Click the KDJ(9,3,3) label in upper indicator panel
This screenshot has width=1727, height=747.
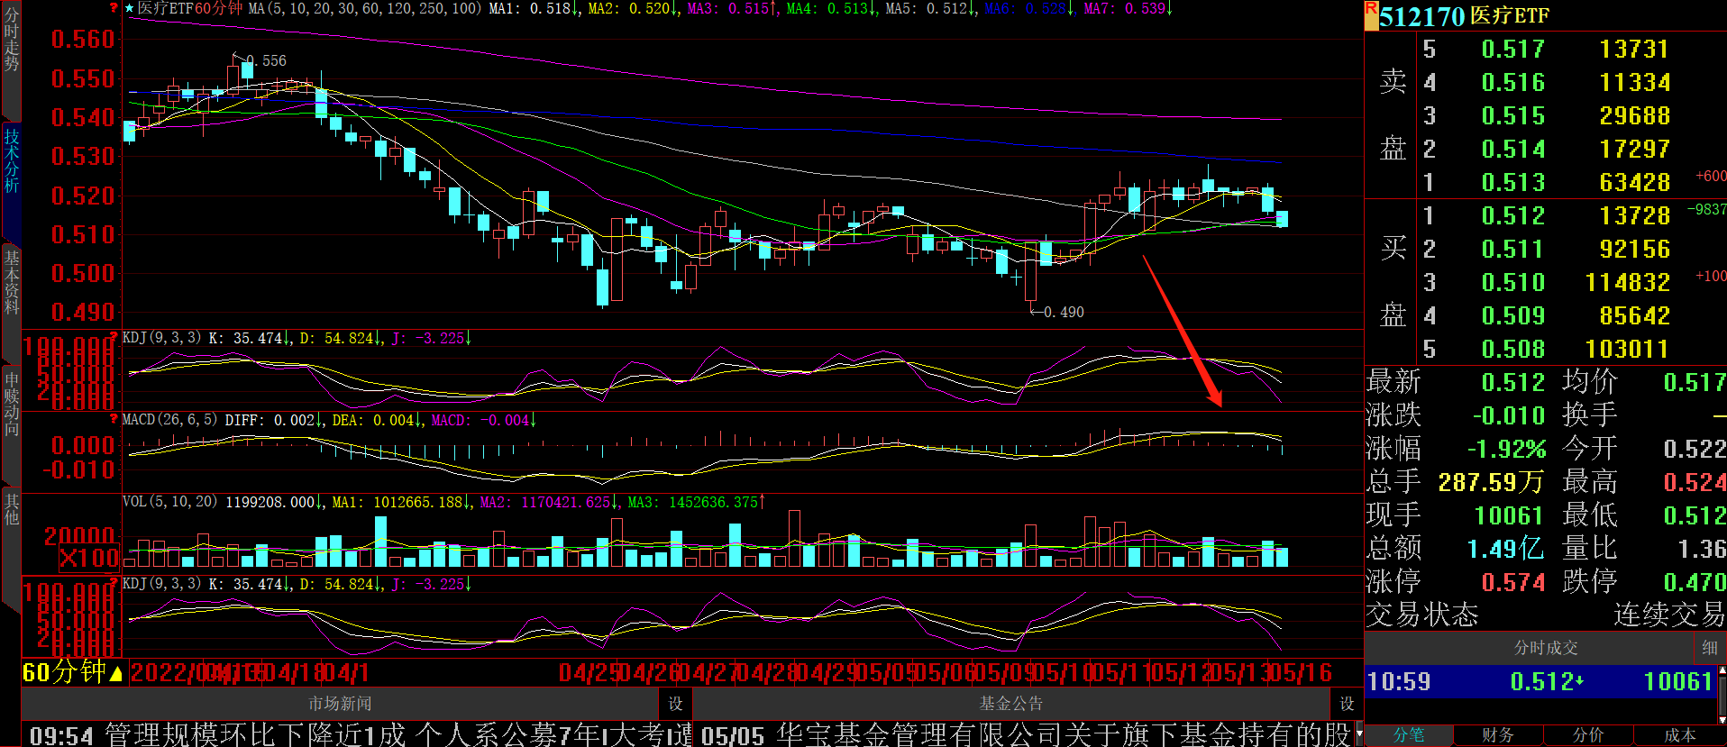point(162,337)
